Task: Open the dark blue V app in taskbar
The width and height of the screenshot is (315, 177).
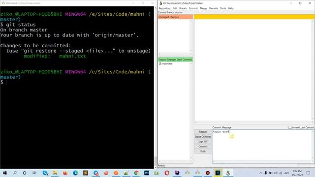Action: (218, 173)
